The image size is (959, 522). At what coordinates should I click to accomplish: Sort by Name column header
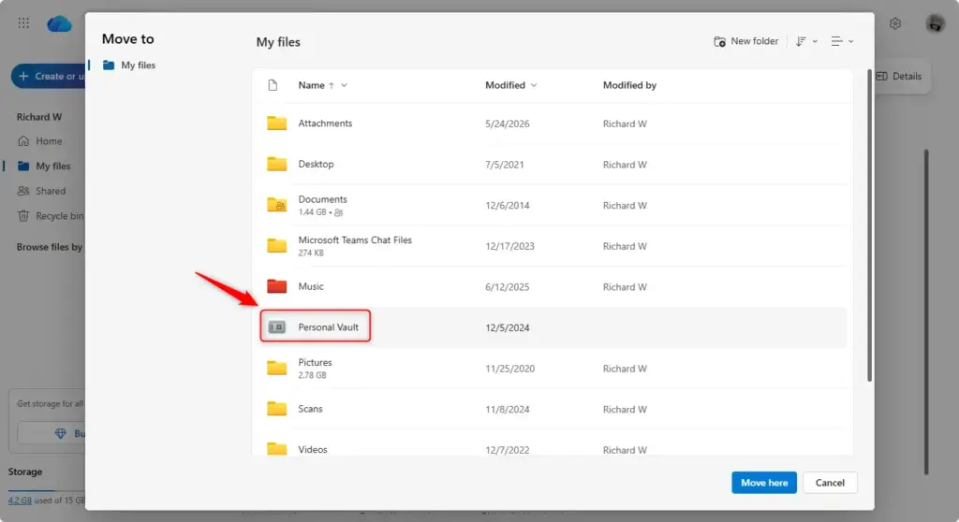coord(311,85)
